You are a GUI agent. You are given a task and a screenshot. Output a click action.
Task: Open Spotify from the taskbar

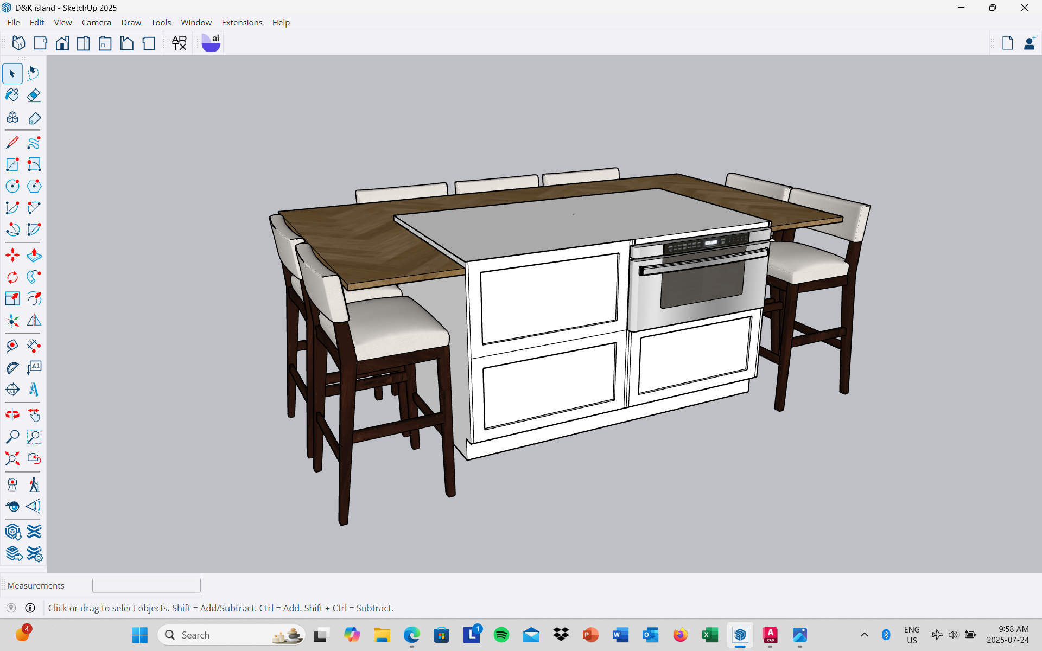click(501, 635)
